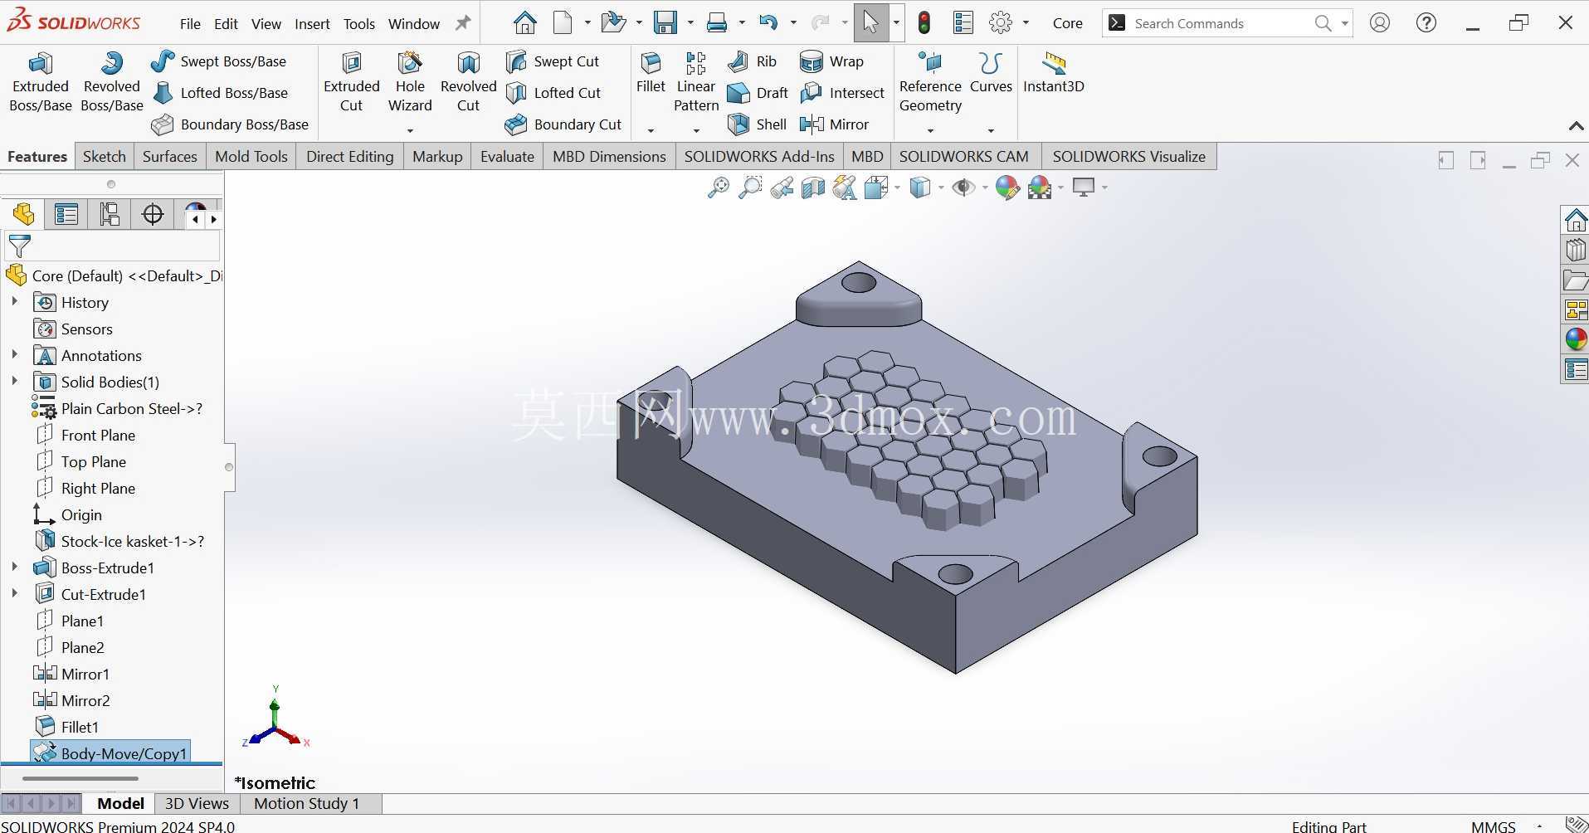Open the 3D Views tab

197,803
